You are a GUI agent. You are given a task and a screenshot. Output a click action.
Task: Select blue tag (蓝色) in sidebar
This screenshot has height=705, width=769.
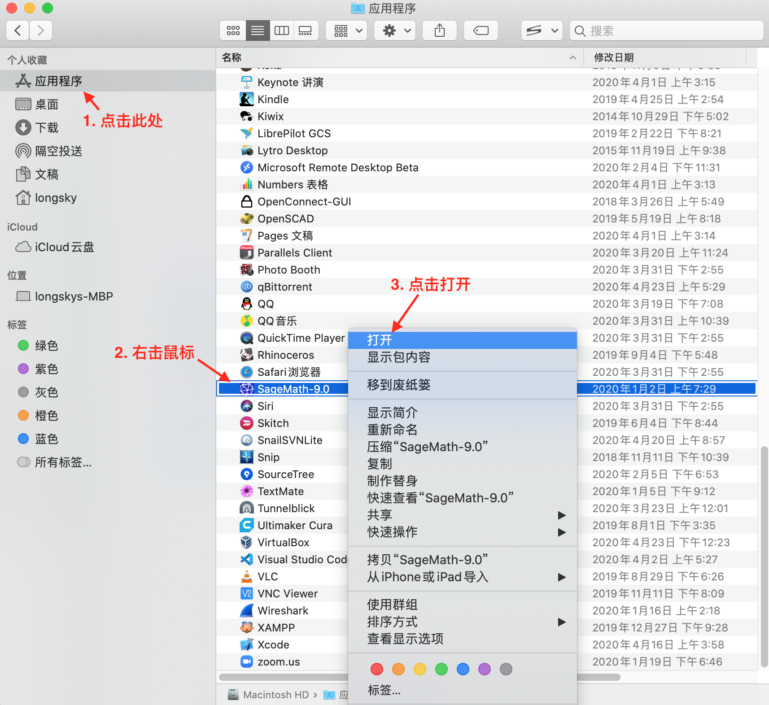108,439
